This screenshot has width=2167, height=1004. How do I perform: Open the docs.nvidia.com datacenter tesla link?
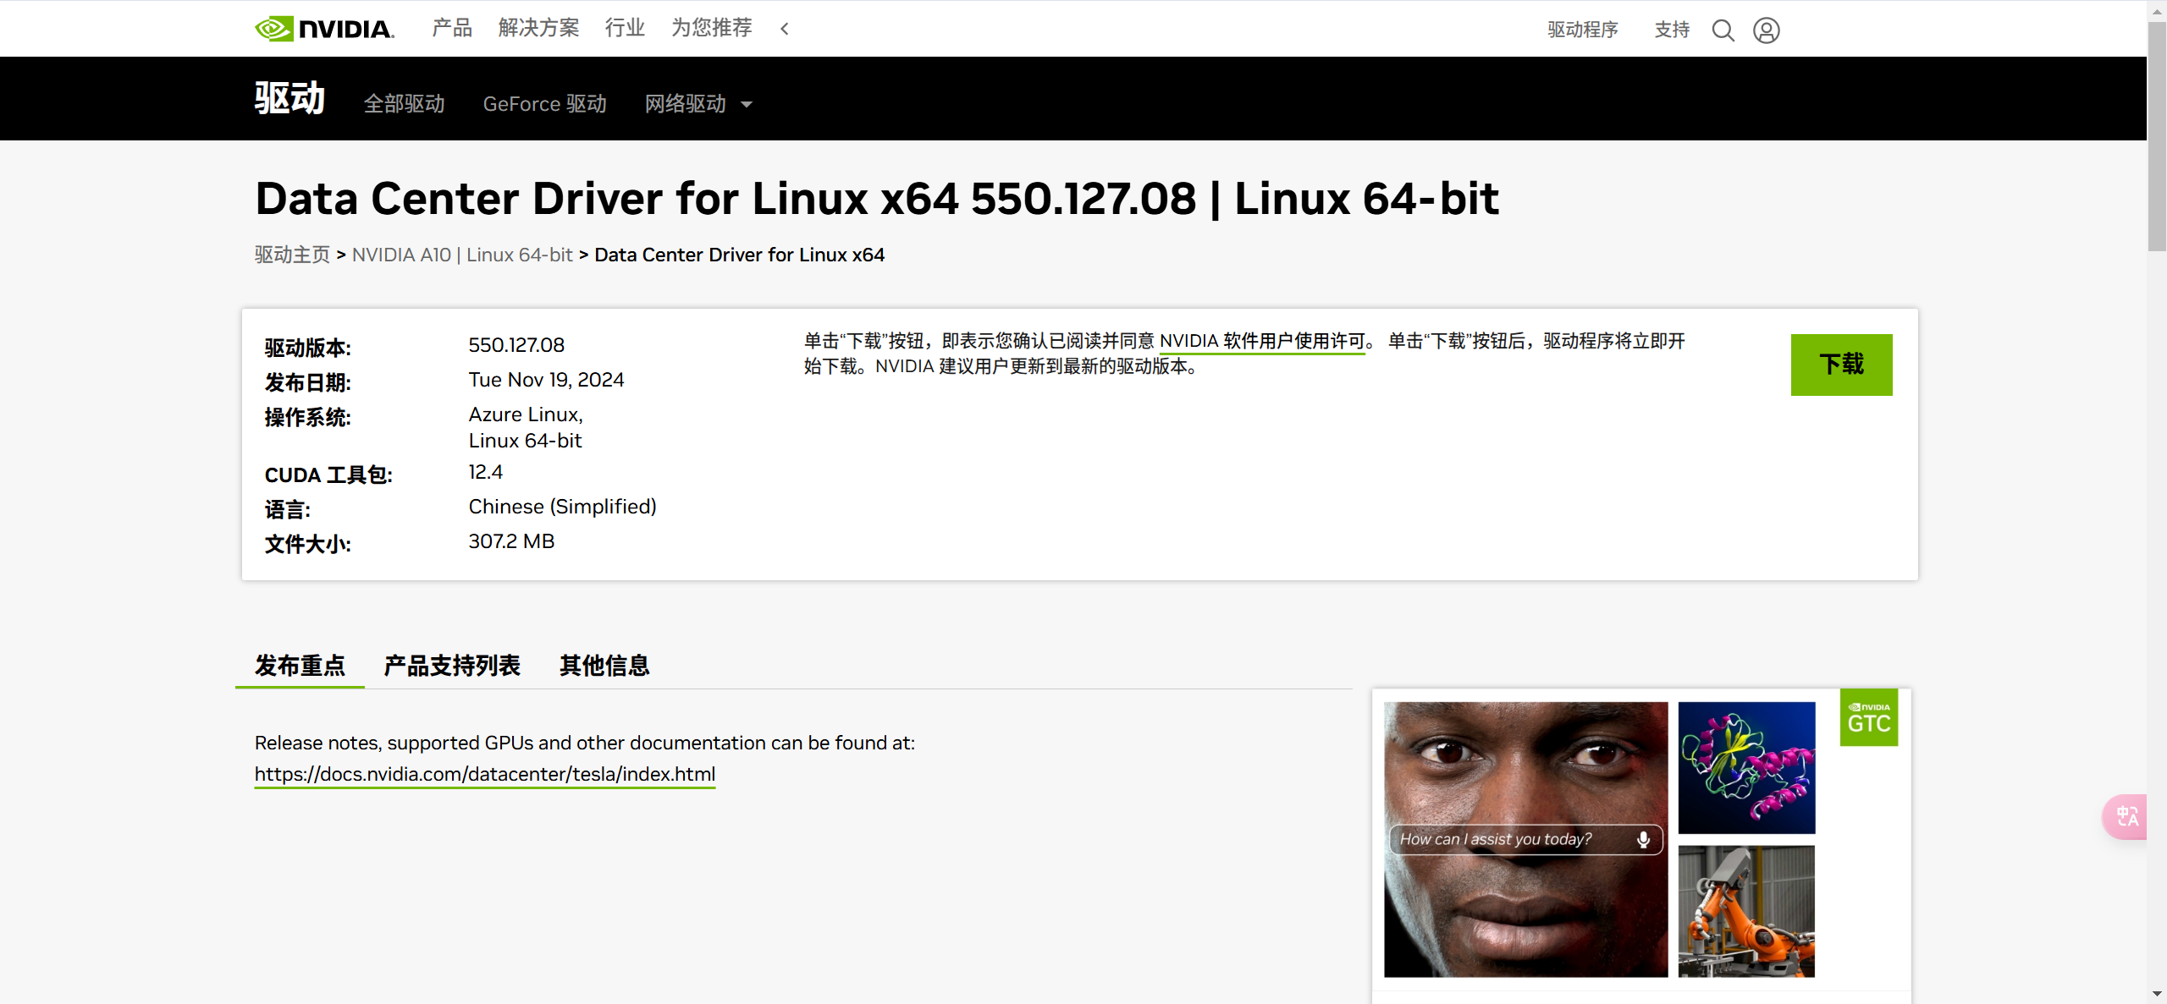tap(484, 774)
